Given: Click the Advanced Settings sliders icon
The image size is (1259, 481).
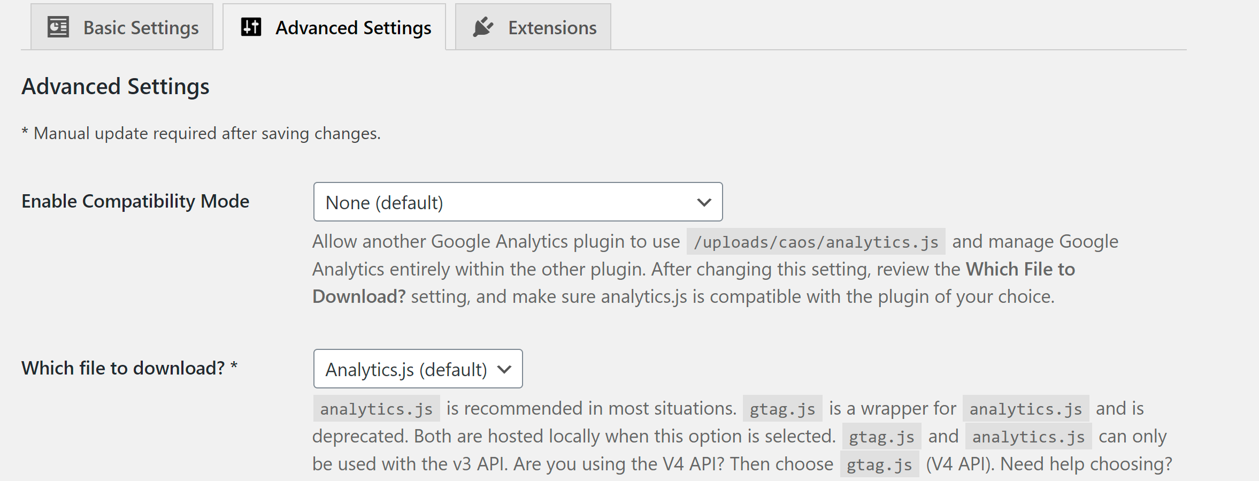Looking at the screenshot, I should click(x=251, y=27).
